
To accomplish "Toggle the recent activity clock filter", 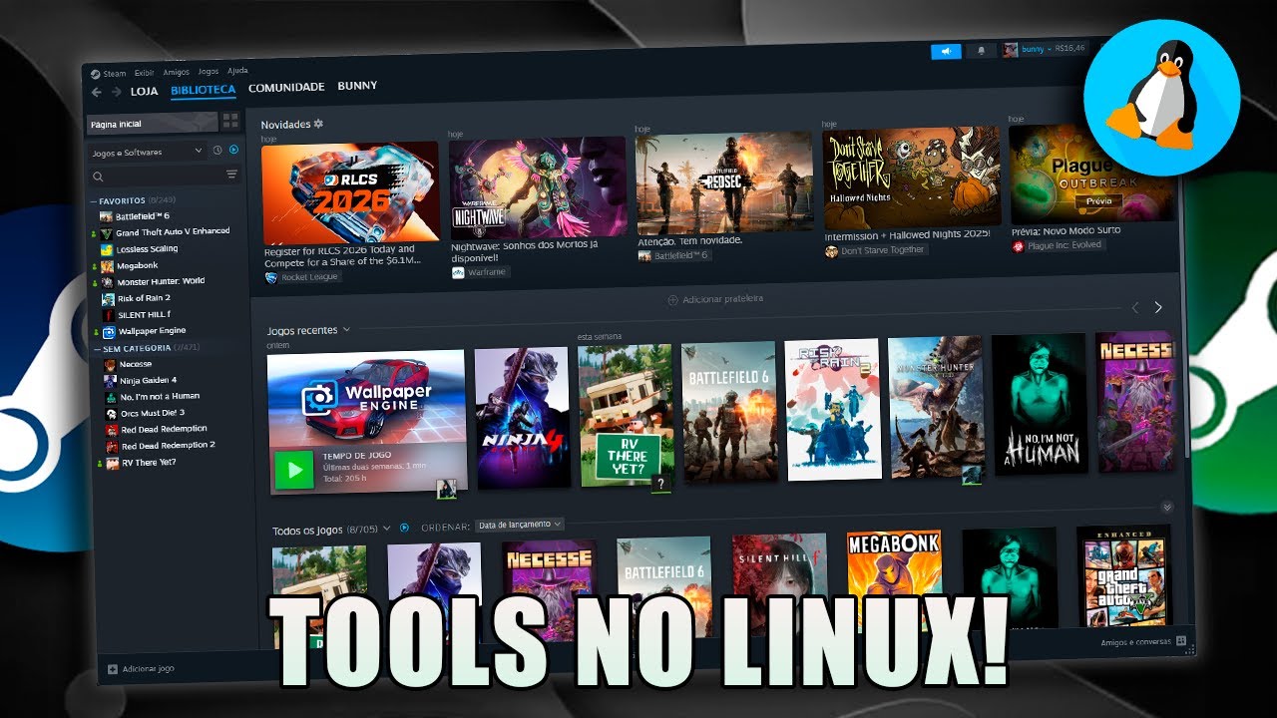I will click(217, 151).
